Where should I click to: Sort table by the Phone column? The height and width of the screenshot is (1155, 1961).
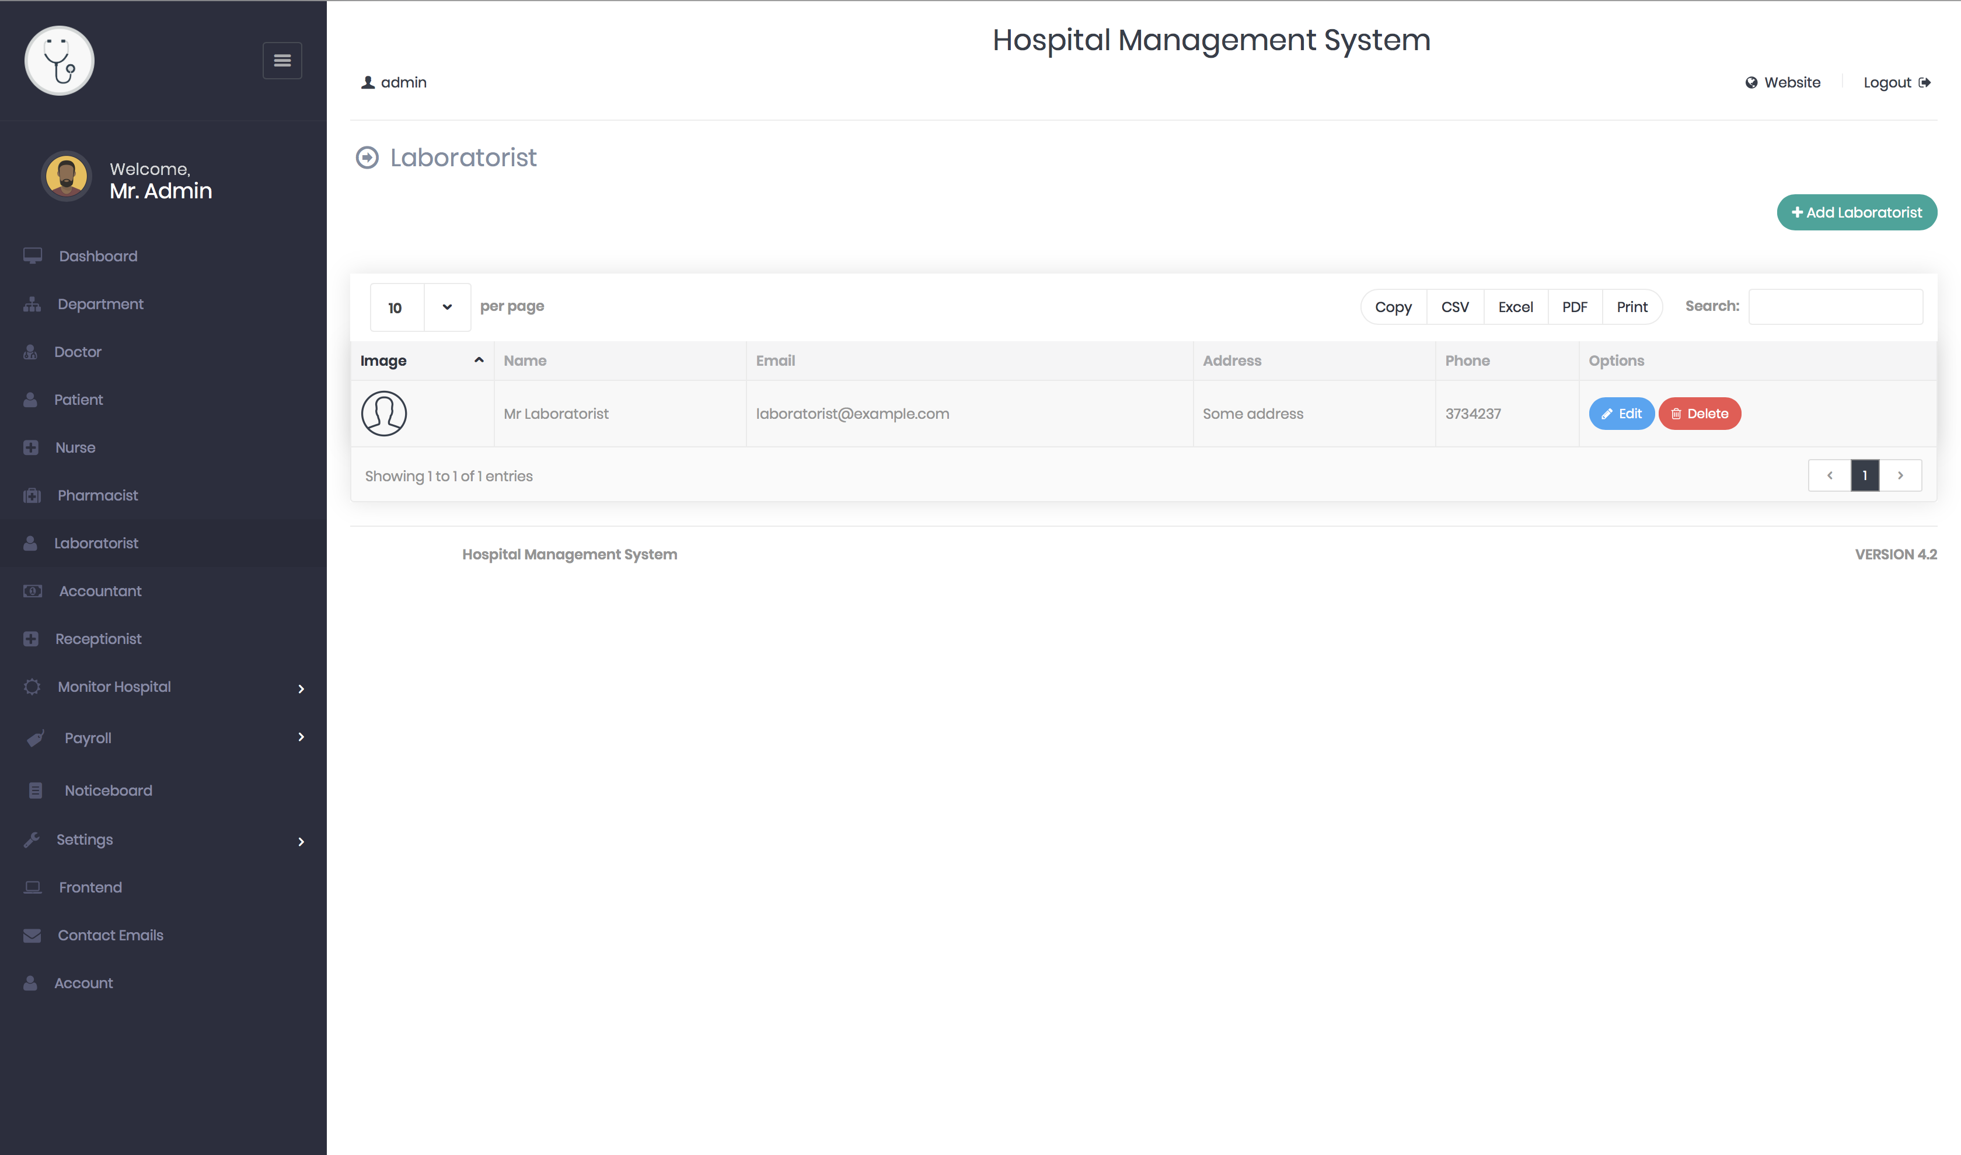[x=1508, y=360]
